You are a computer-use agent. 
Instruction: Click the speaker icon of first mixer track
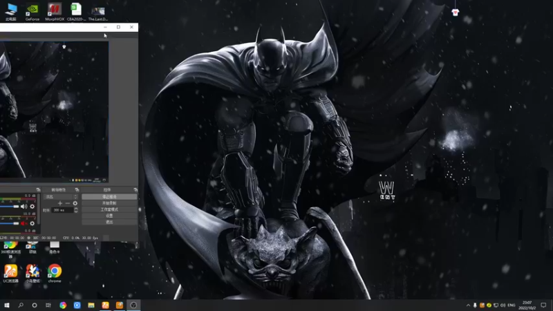click(24, 206)
